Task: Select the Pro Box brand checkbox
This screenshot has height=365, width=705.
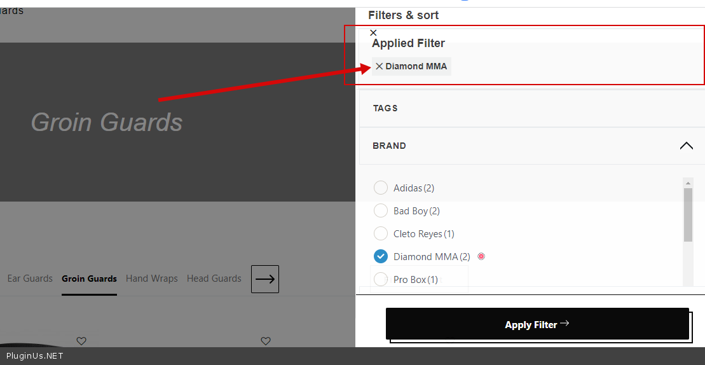Action: point(381,279)
